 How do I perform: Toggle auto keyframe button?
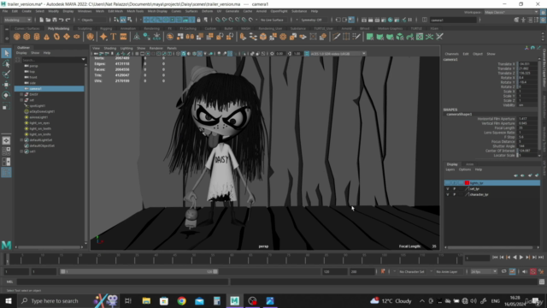pyautogui.click(x=532, y=271)
